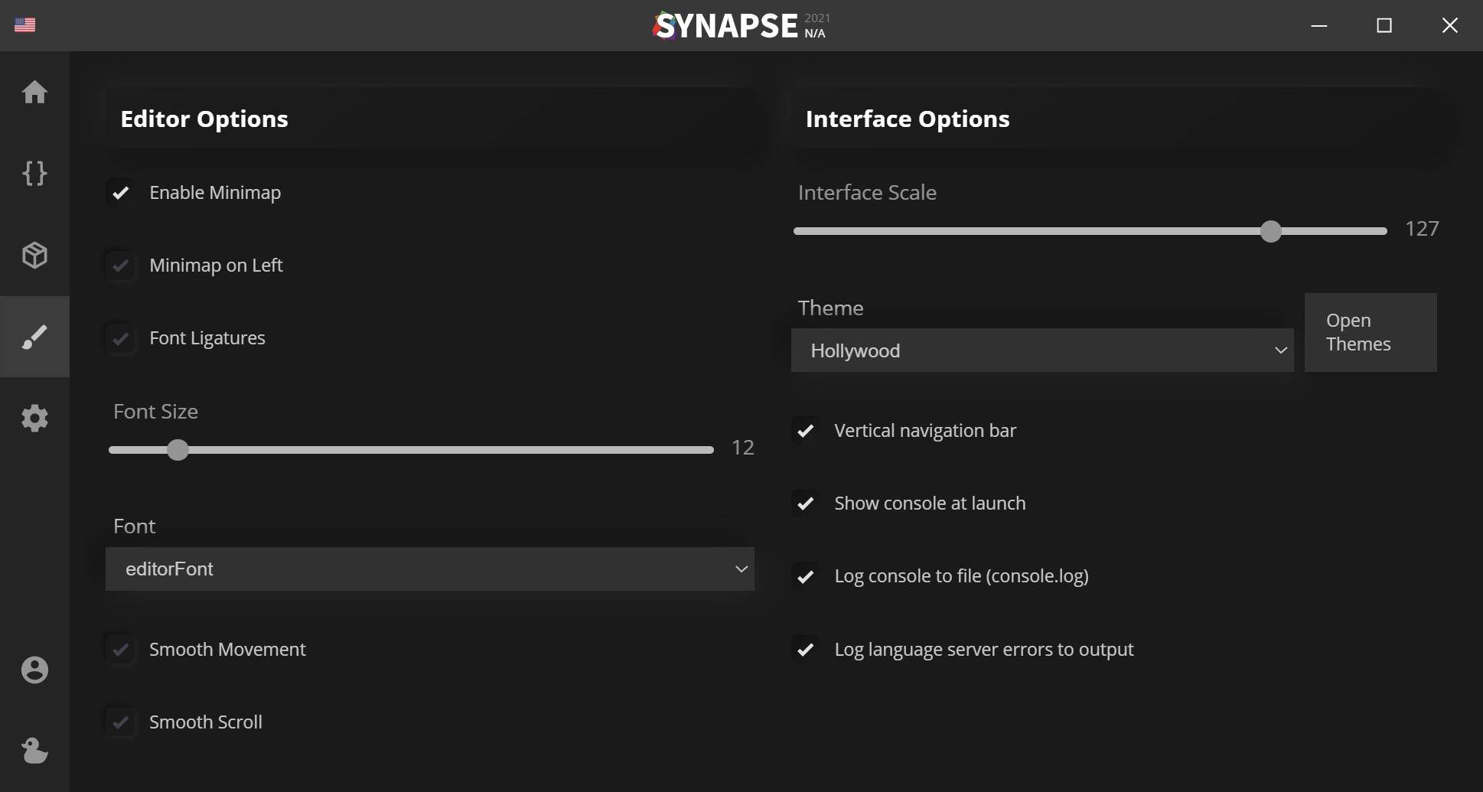Open the cube package icon in sidebar
The width and height of the screenshot is (1483, 792).
(34, 255)
